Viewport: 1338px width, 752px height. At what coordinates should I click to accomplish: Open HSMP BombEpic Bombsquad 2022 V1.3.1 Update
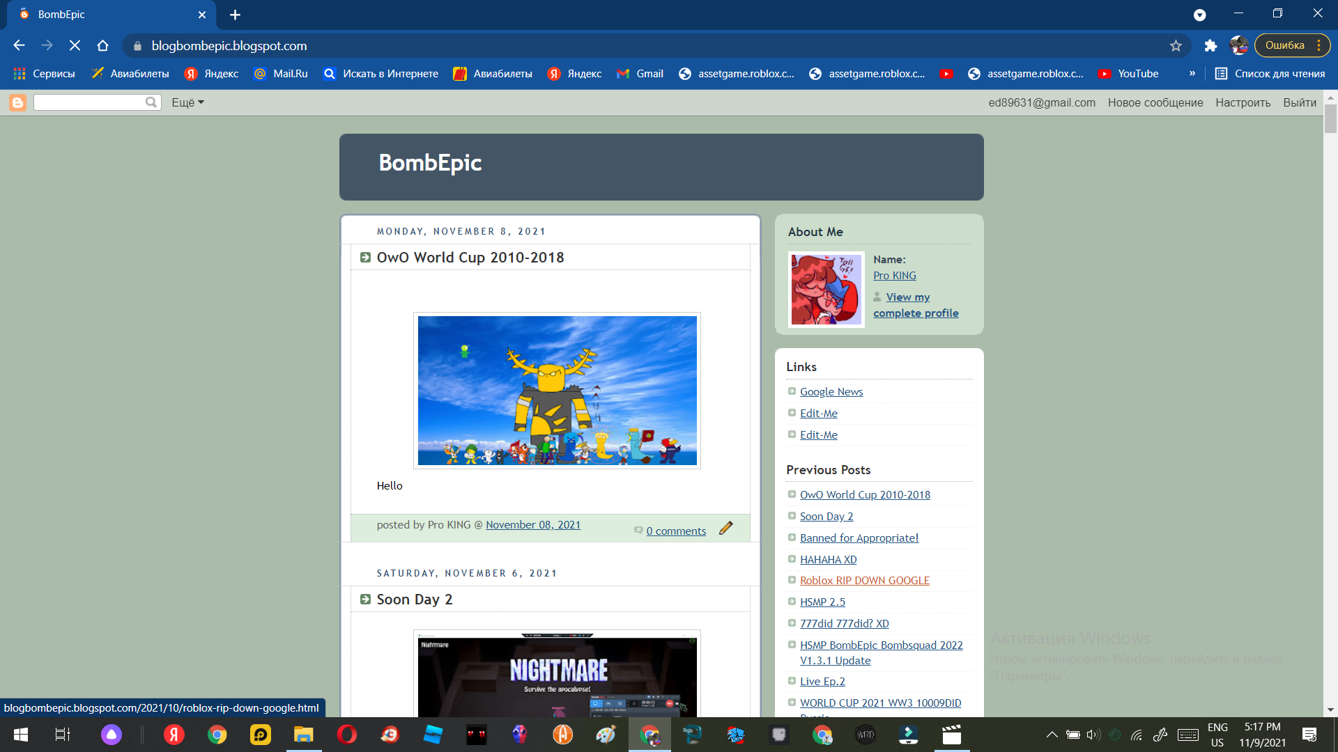tap(882, 653)
